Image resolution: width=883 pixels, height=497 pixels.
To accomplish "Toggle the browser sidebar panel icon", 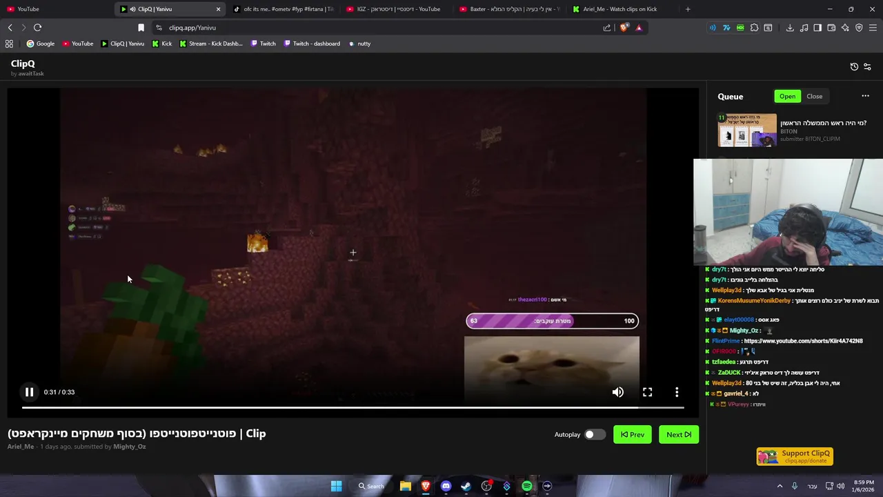I will point(817,28).
